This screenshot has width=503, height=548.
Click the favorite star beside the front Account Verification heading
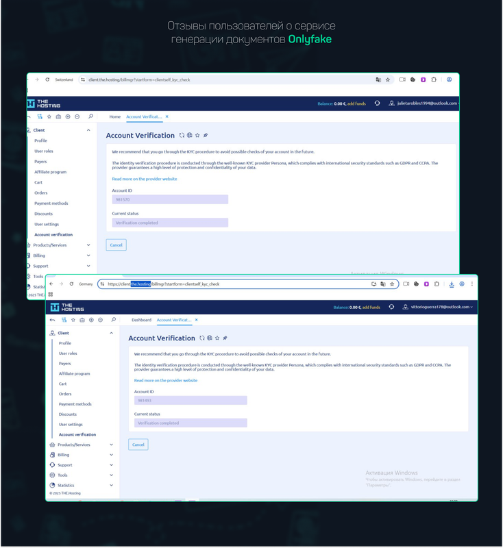pyautogui.click(x=217, y=338)
